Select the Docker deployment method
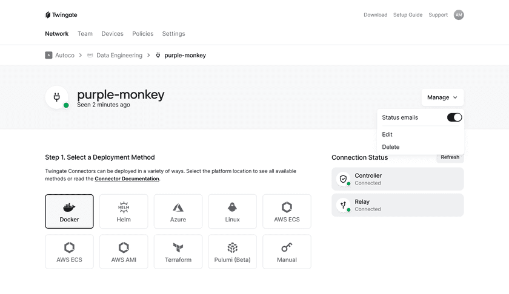 [69, 211]
